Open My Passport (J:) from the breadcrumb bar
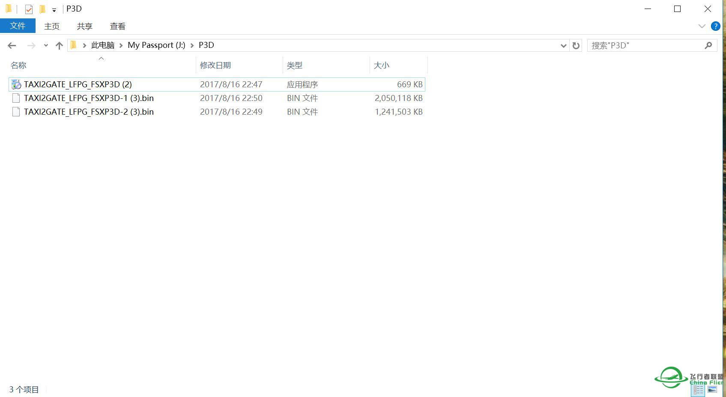Viewport: 726px width, 397px height. [156, 45]
